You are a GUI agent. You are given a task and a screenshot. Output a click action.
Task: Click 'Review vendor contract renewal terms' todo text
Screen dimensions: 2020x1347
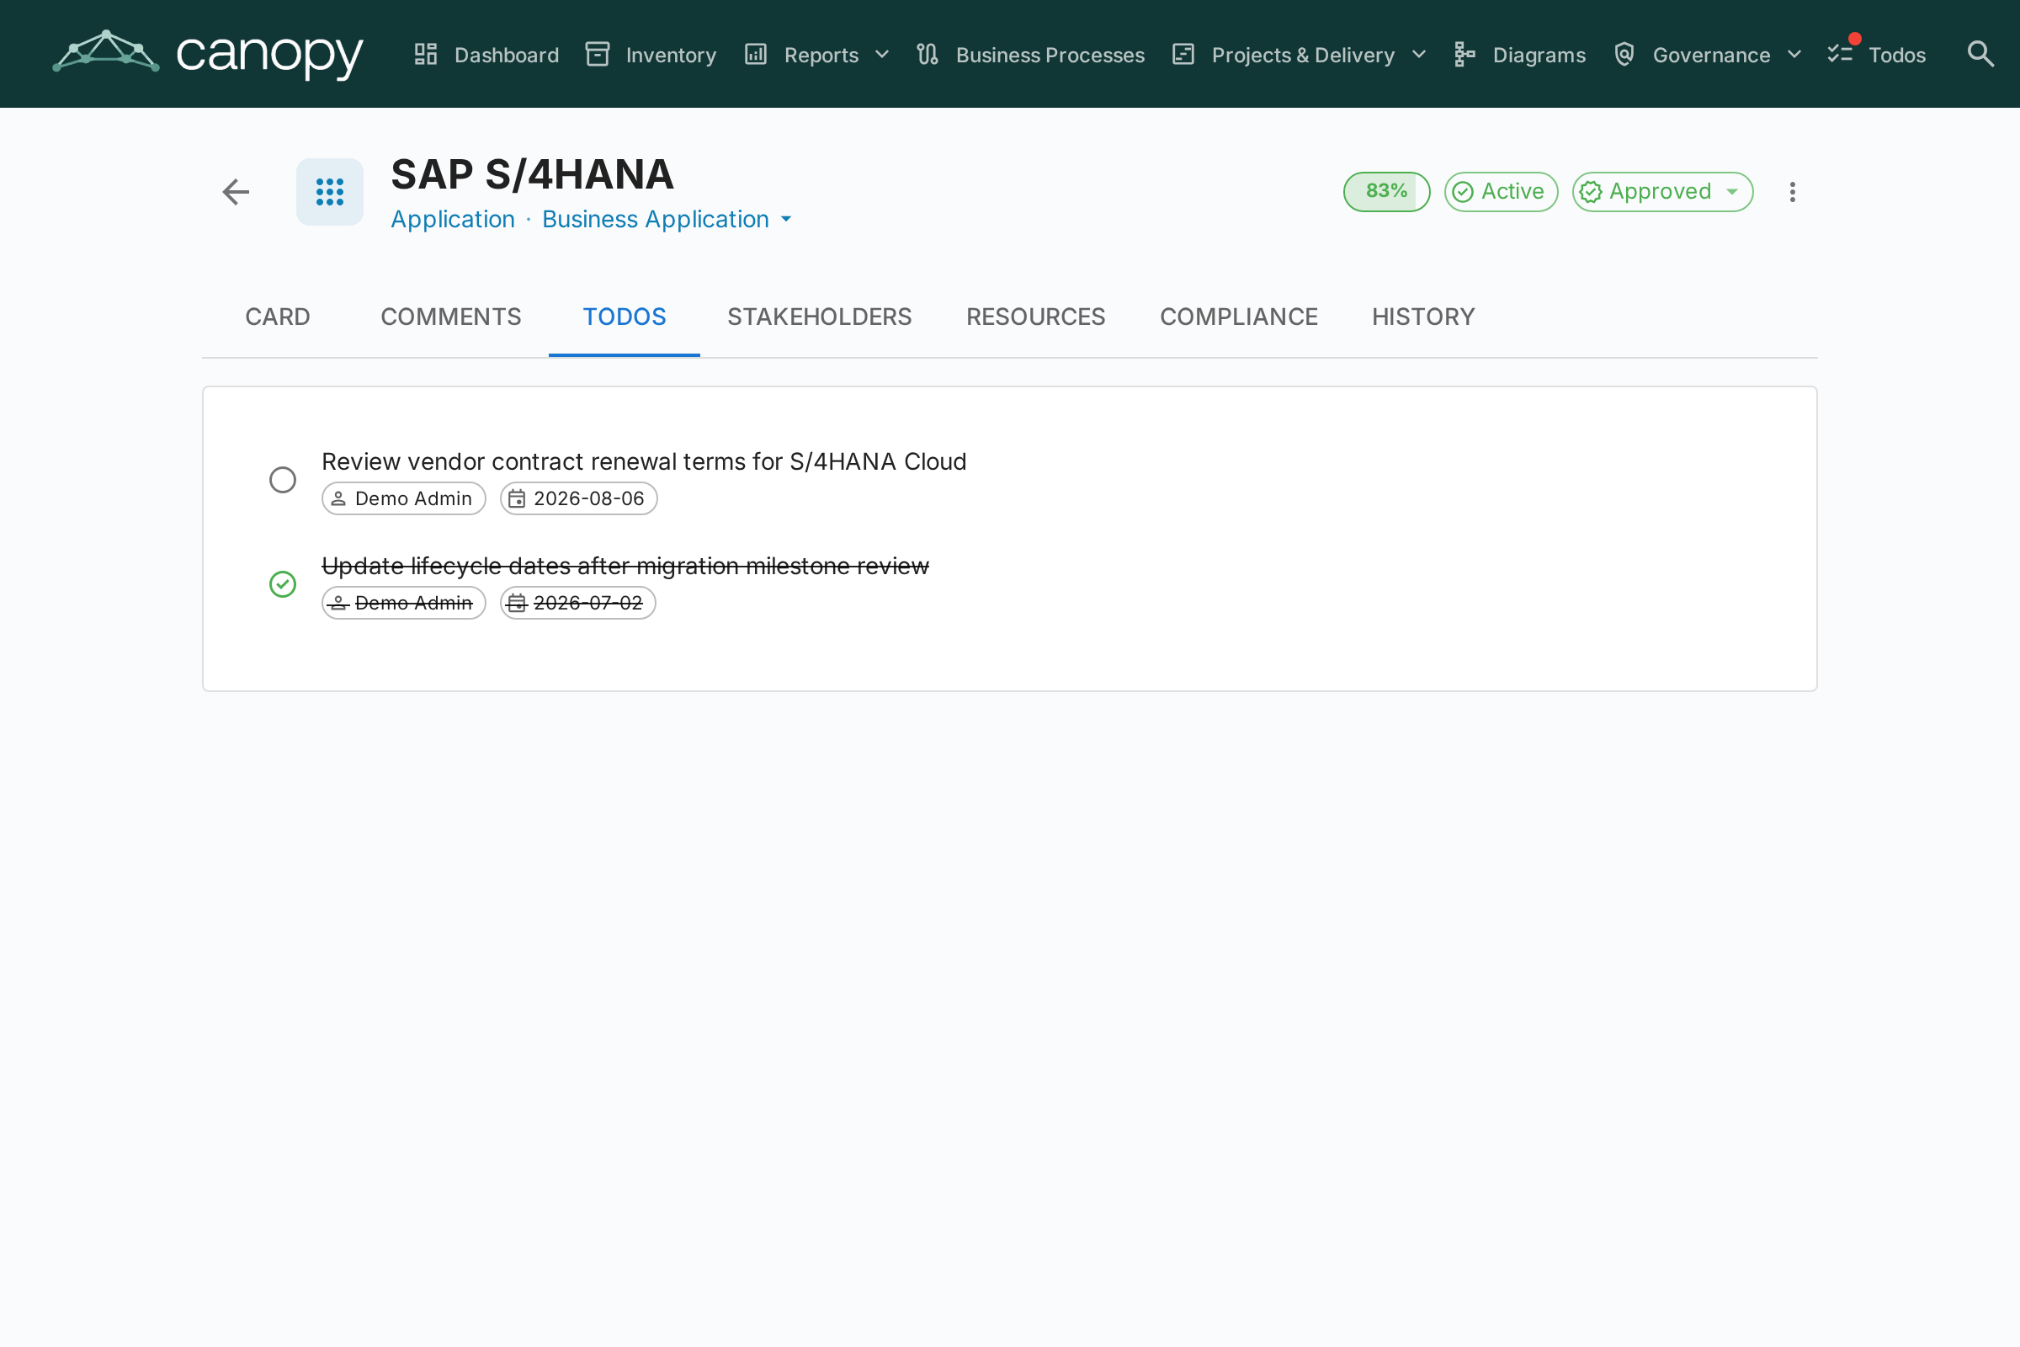644,462
